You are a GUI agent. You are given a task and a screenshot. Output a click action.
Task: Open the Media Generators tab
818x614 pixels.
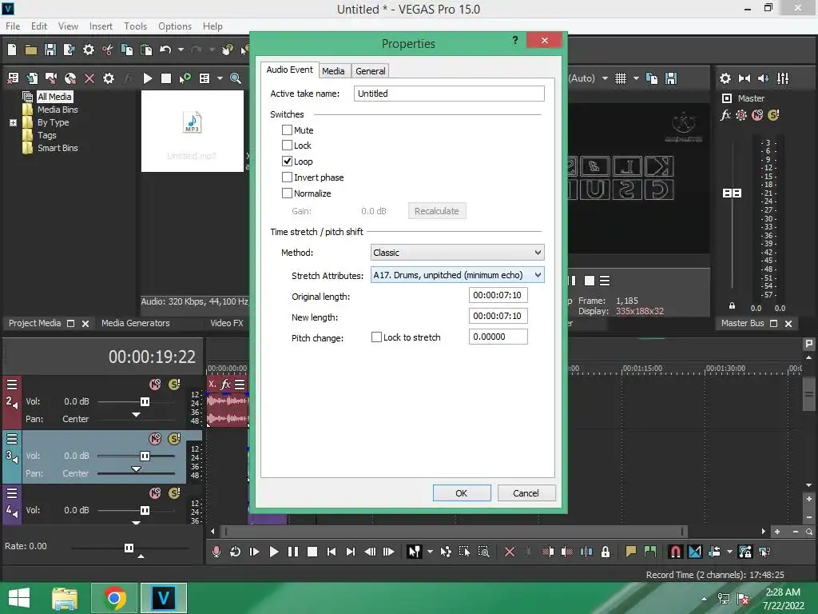(136, 323)
